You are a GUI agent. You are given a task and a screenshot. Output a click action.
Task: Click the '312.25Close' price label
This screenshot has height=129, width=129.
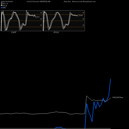click(x=118, y=98)
